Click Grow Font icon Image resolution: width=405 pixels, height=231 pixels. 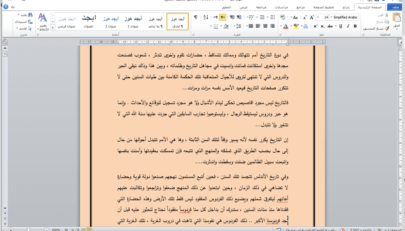(x=312, y=17)
